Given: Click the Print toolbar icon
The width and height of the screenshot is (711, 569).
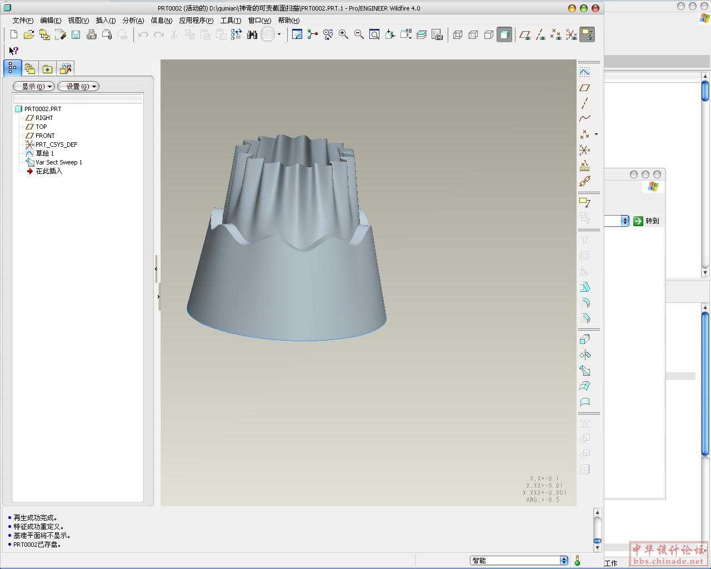Looking at the screenshot, I should [x=92, y=34].
